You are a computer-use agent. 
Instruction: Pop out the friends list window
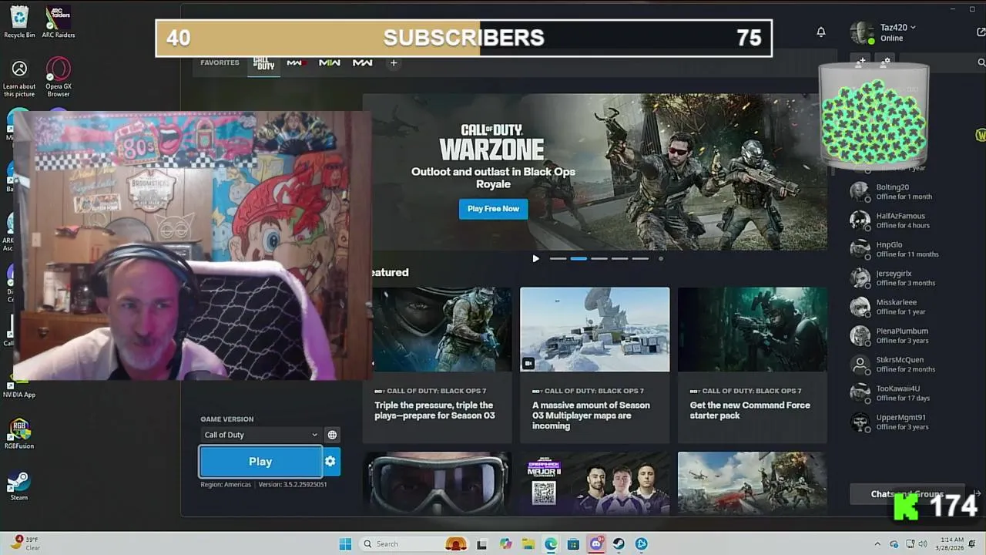pyautogui.click(x=981, y=32)
